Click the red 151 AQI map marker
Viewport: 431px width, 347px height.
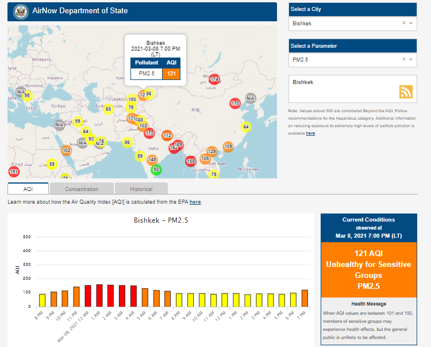(14, 171)
